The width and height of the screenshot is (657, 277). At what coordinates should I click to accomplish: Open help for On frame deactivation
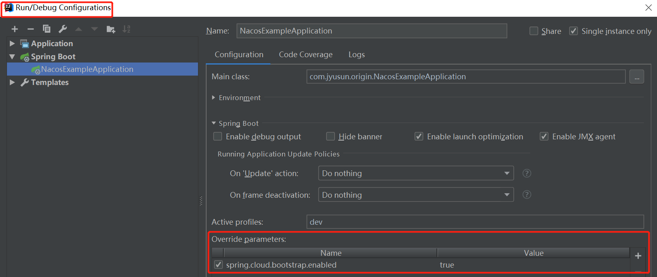pyautogui.click(x=527, y=194)
